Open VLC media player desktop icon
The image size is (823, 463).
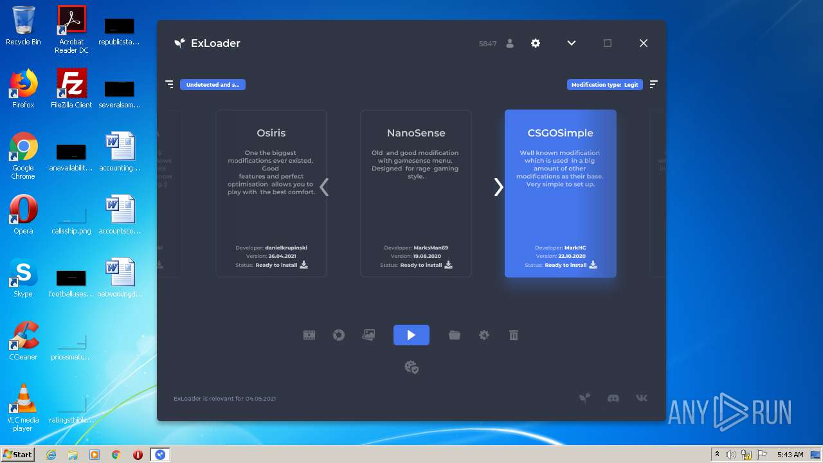pos(23,408)
